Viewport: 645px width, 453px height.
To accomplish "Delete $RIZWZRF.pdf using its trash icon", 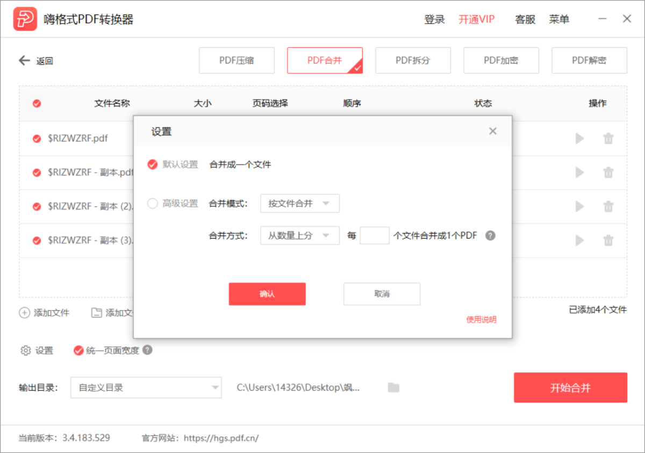I will (x=608, y=139).
